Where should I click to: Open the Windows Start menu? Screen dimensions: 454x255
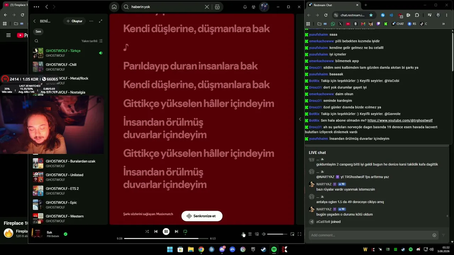click(170, 249)
